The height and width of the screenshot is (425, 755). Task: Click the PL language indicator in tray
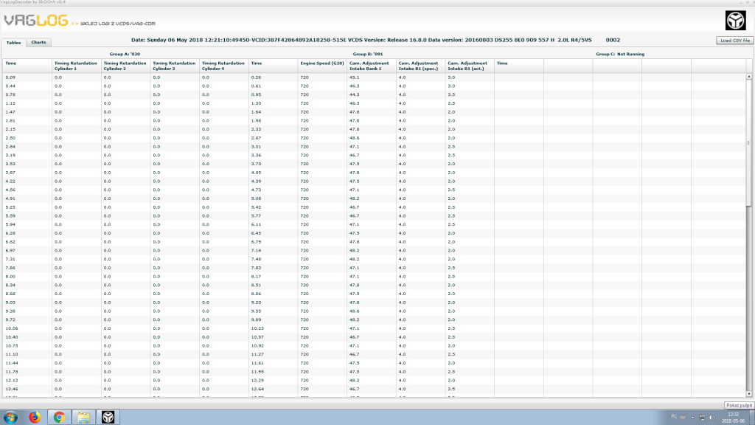[x=674, y=417]
